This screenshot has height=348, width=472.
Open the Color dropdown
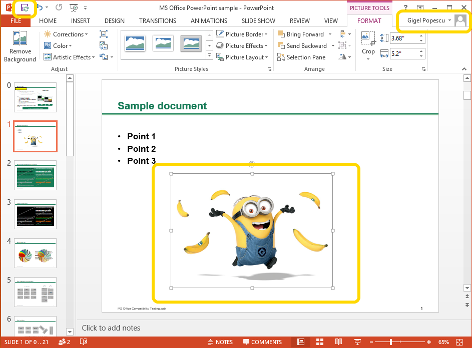[58, 45]
